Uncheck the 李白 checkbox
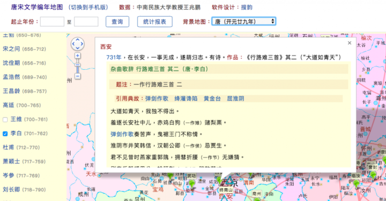The width and height of the screenshot is (386, 201). tap(5, 134)
